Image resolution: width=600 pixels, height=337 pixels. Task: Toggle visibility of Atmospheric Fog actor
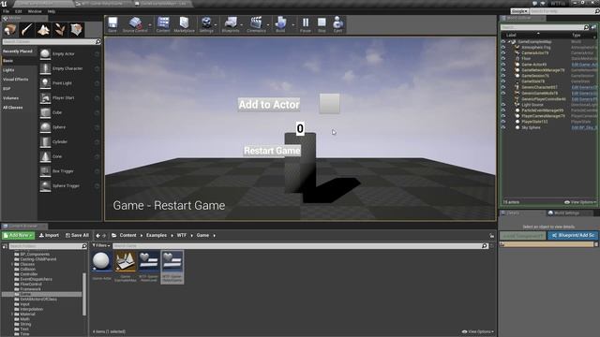click(x=503, y=48)
